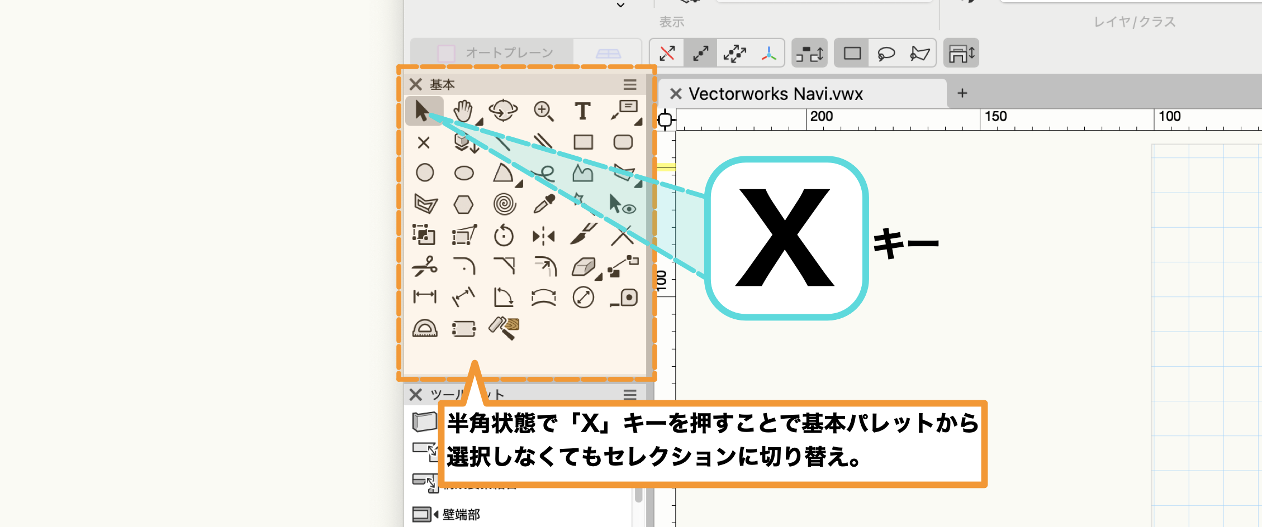Open the 基本 palette hamburger menu

(x=630, y=84)
